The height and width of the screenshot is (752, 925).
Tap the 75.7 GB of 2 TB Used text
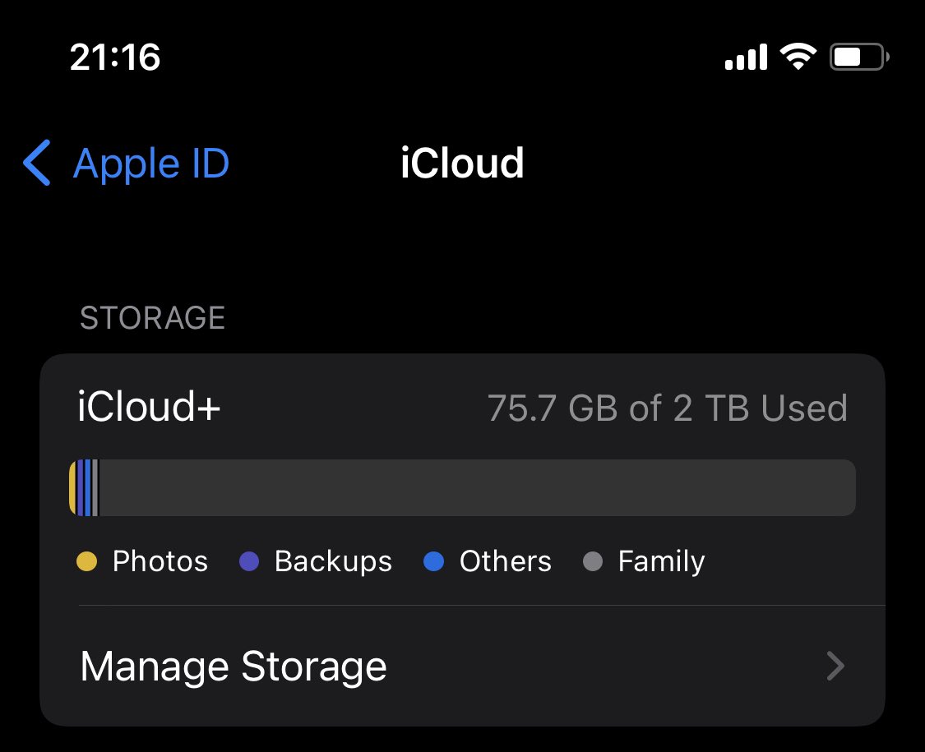pos(667,408)
